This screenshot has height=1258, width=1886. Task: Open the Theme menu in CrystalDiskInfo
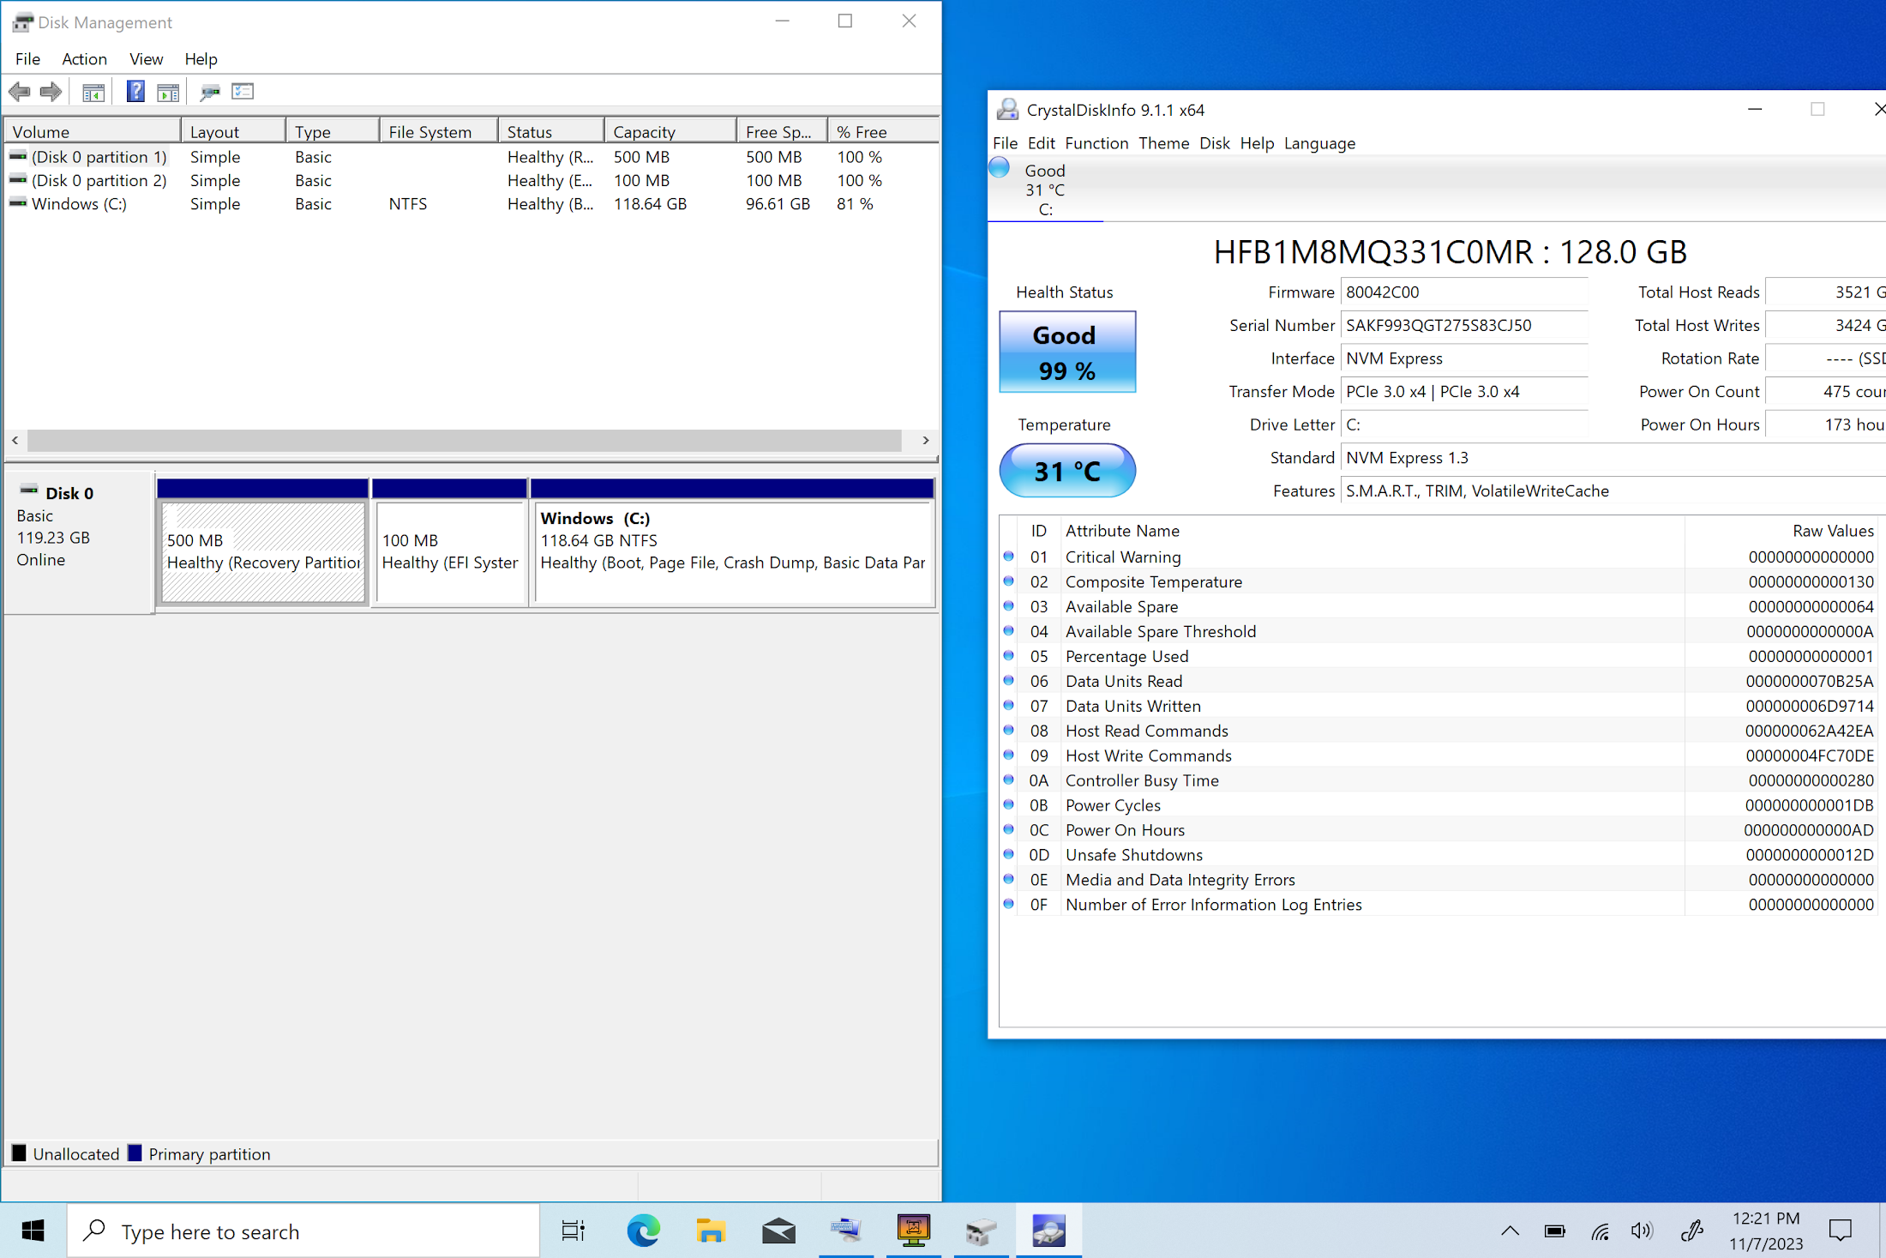[x=1163, y=143]
